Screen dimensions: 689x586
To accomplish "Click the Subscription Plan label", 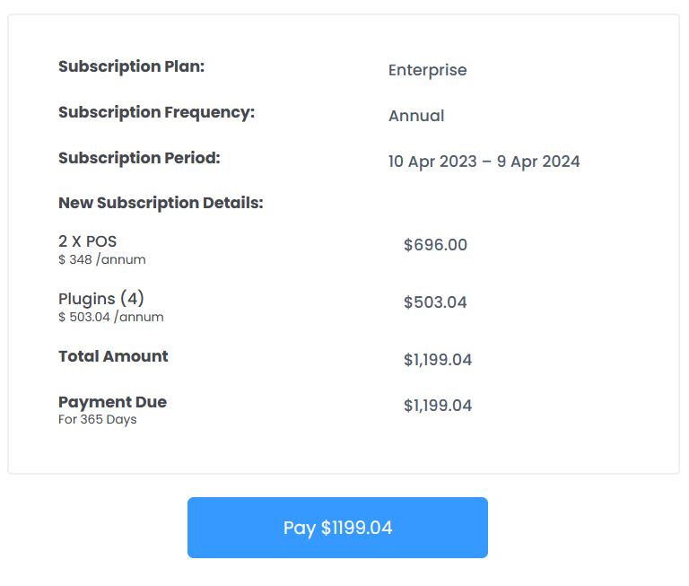I will [x=132, y=66].
